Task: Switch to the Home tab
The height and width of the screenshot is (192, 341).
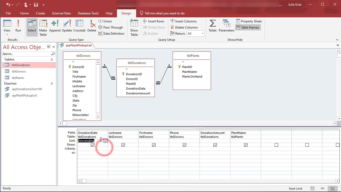Action: click(x=24, y=13)
